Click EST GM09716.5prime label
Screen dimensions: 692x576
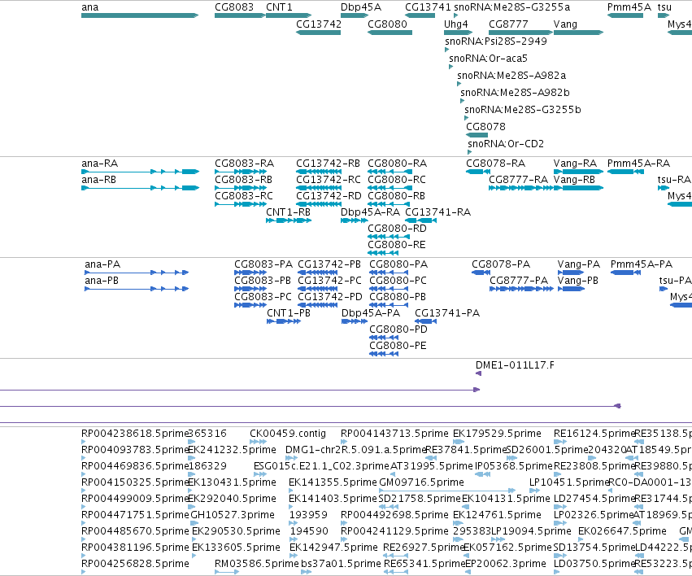(421, 482)
